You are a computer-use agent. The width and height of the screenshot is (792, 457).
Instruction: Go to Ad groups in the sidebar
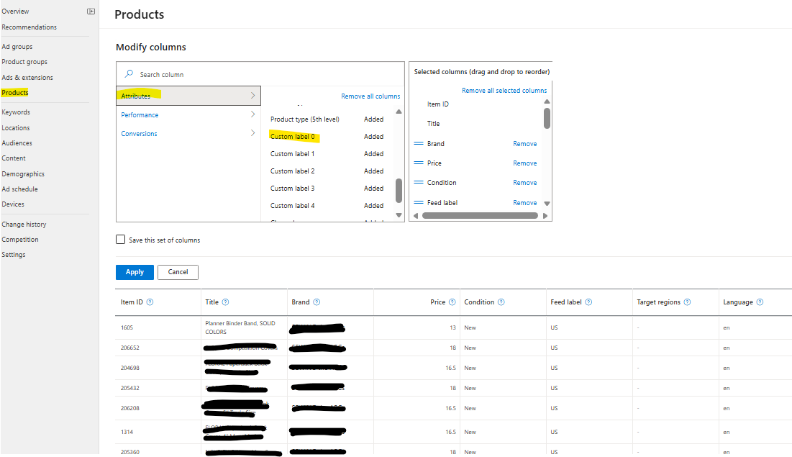pos(17,47)
